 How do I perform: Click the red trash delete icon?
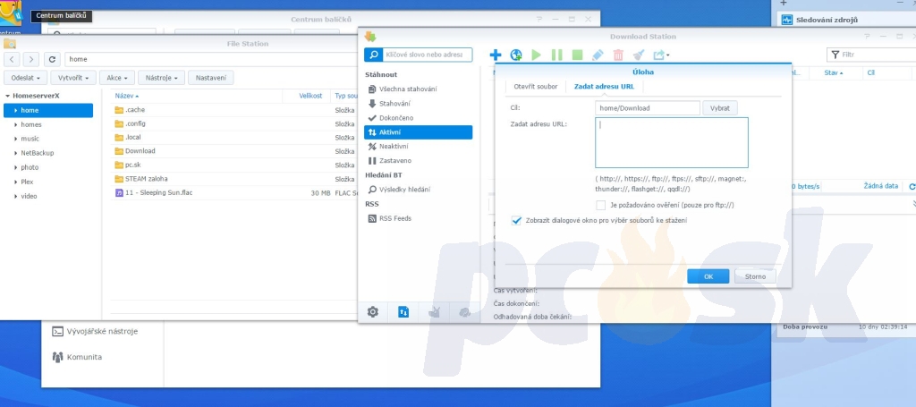pos(618,55)
